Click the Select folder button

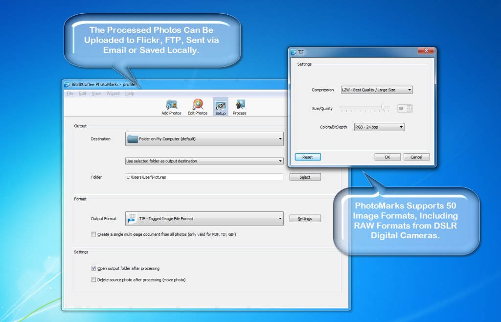click(x=305, y=177)
